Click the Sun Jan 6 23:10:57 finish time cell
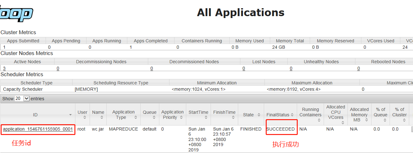Screen dimensions: 413x153 tap(223, 137)
